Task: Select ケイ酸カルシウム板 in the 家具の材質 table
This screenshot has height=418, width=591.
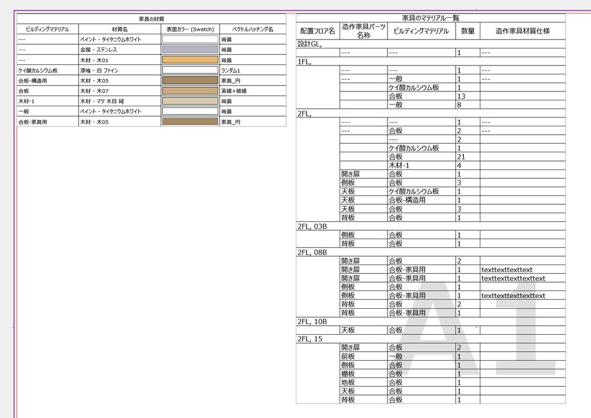Action: [x=47, y=70]
